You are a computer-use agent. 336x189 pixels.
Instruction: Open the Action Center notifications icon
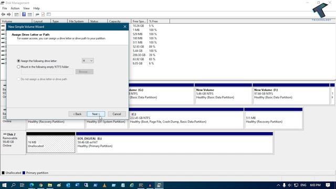328,185
